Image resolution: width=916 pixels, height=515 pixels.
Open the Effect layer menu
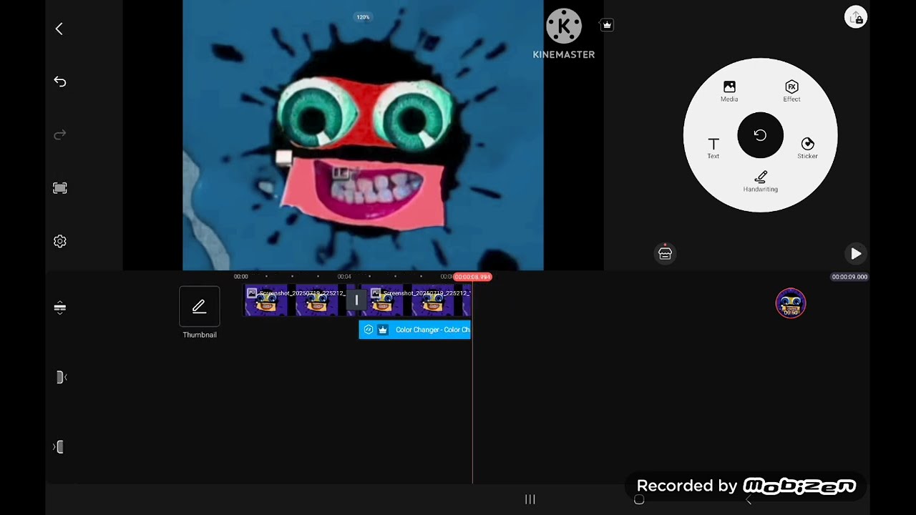(791, 92)
